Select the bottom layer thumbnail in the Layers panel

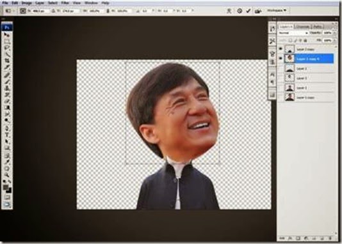click(x=289, y=97)
